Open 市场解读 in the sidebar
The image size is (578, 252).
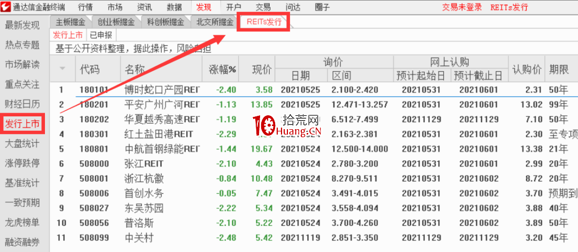tap(22, 65)
